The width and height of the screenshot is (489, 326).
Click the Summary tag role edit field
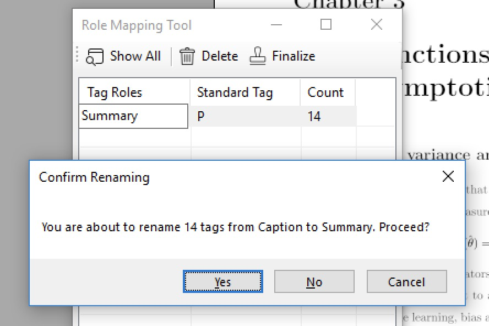coord(133,116)
